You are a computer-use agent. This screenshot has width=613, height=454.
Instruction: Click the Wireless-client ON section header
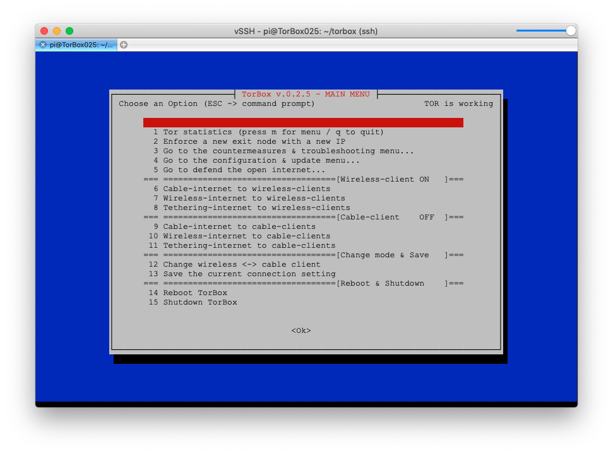pos(303,179)
